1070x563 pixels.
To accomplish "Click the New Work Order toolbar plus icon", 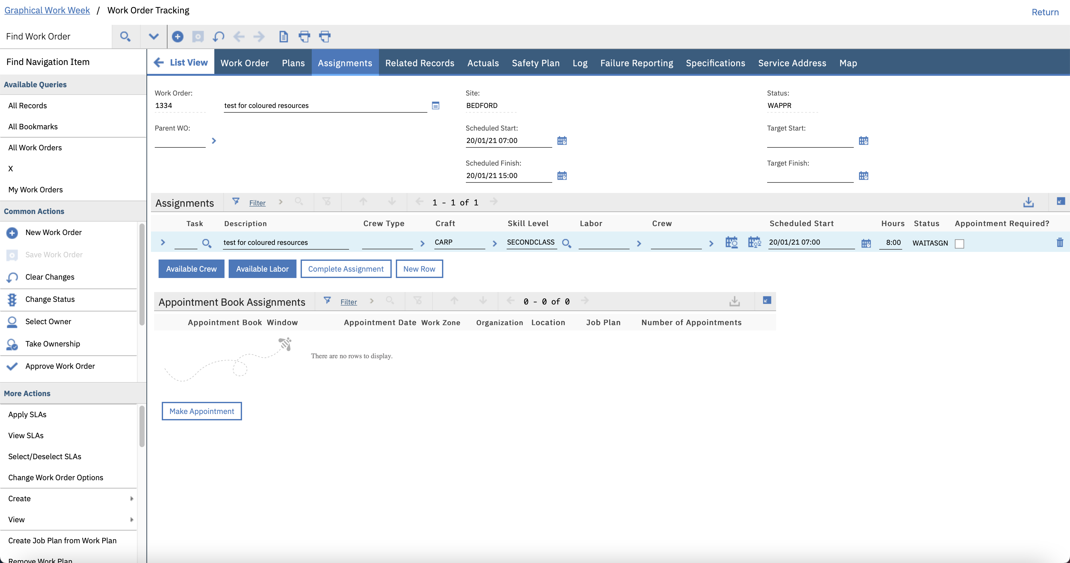I will tap(177, 37).
